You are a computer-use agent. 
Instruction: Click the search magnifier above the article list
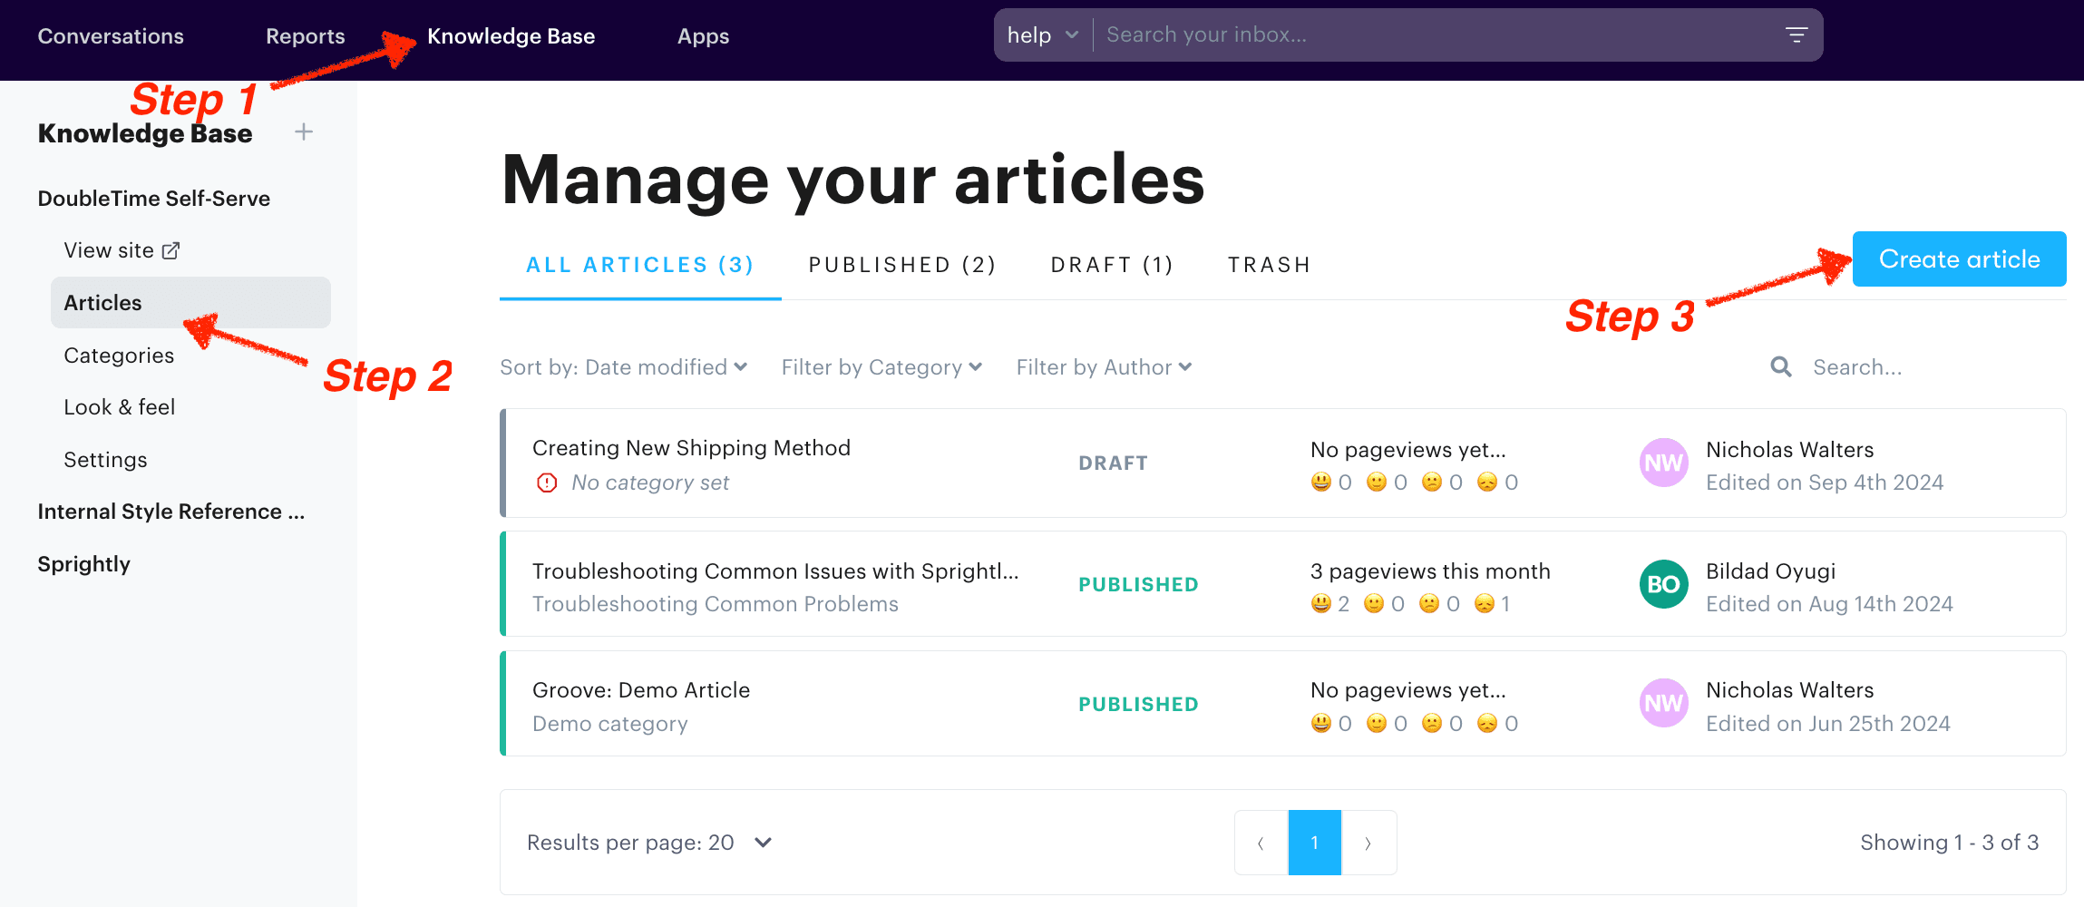[1780, 366]
